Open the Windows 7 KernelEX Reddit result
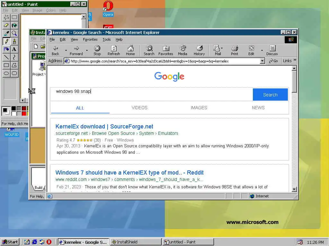The image size is (329, 246). [x=129, y=173]
